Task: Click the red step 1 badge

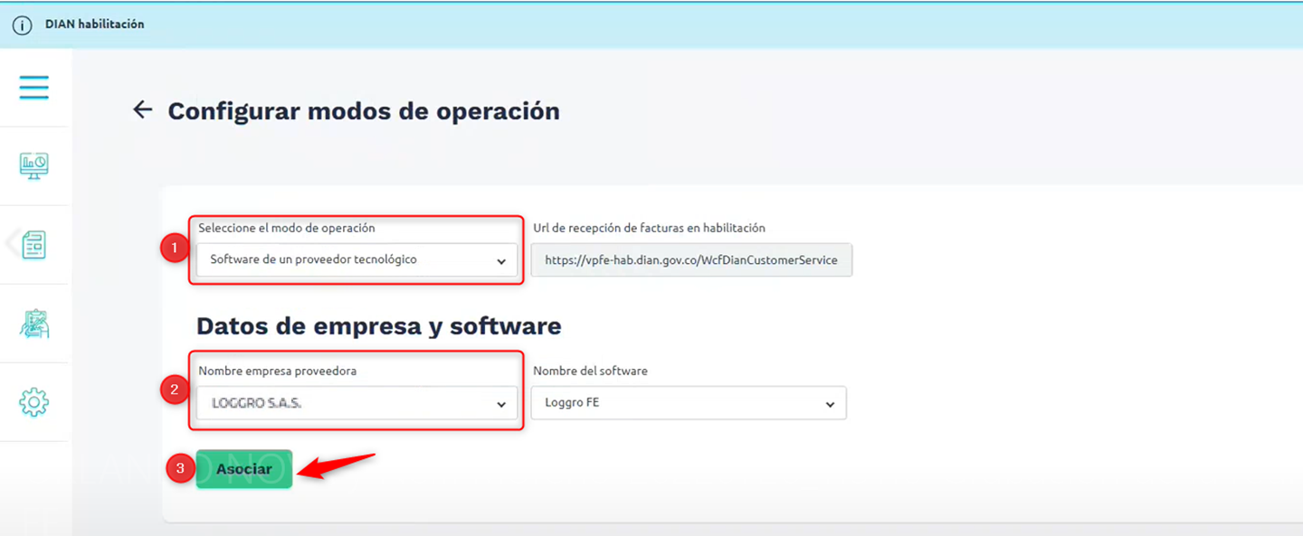Action: click(x=175, y=249)
